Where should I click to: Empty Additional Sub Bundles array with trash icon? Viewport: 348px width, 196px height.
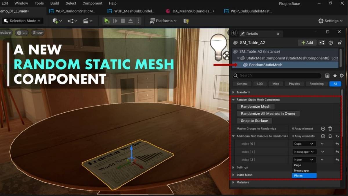click(x=330, y=136)
